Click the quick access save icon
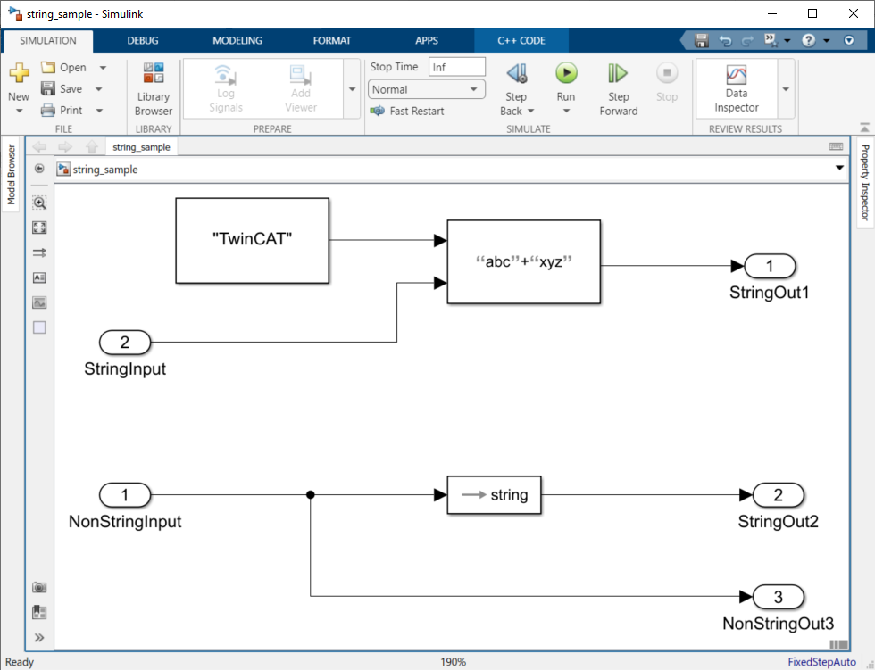875x670 pixels. click(x=702, y=41)
